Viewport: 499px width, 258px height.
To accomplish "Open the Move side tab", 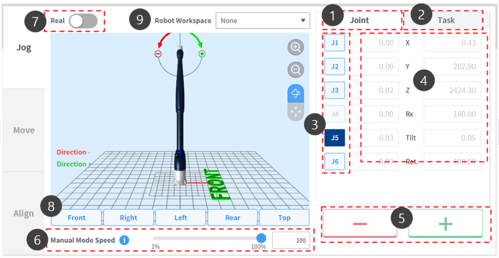I will [x=24, y=130].
